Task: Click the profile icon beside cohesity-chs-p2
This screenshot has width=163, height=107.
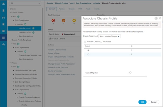Action: coord(33,32)
